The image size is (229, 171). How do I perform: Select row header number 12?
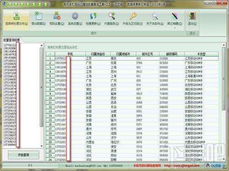[x=50, y=107]
